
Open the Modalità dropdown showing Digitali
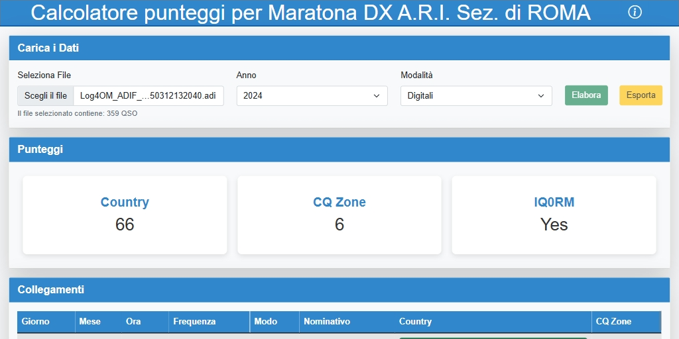pyautogui.click(x=476, y=95)
